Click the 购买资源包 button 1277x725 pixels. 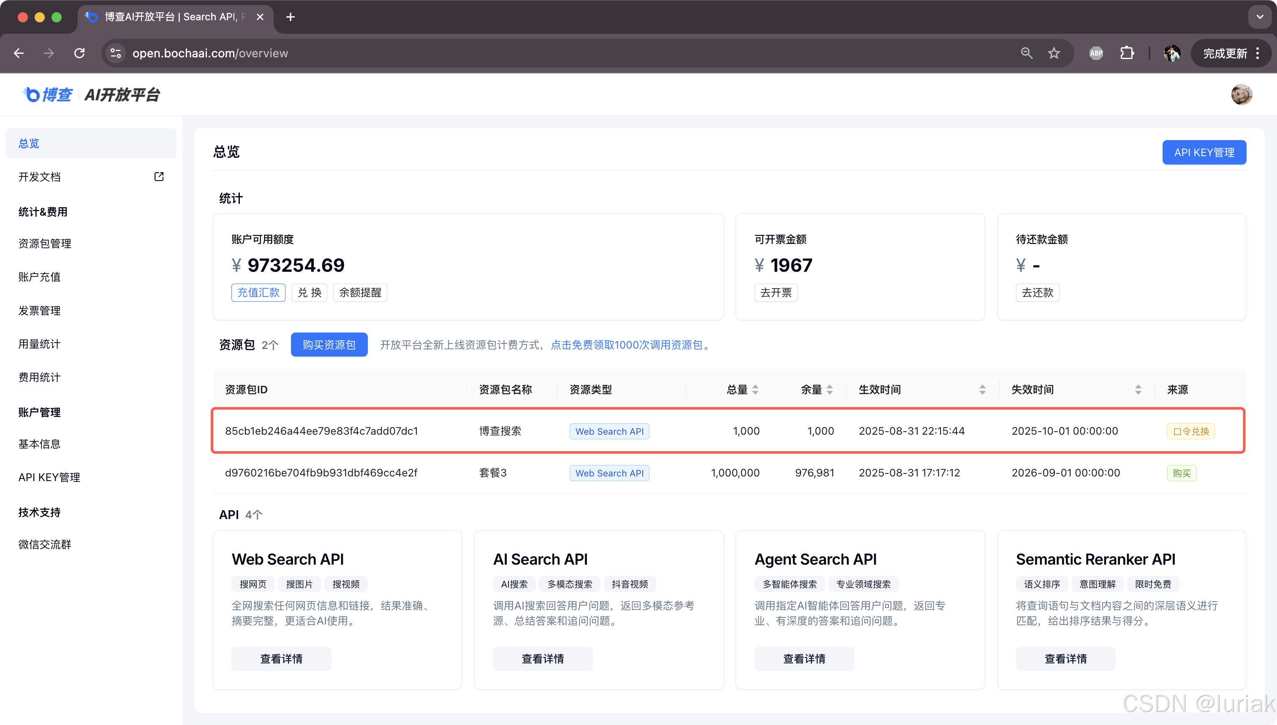(x=329, y=345)
